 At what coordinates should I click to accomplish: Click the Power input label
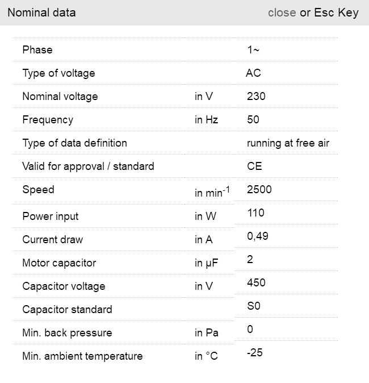tap(51, 217)
